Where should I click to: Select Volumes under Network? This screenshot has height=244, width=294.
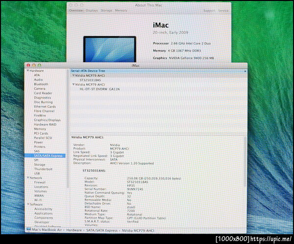tap(40, 191)
